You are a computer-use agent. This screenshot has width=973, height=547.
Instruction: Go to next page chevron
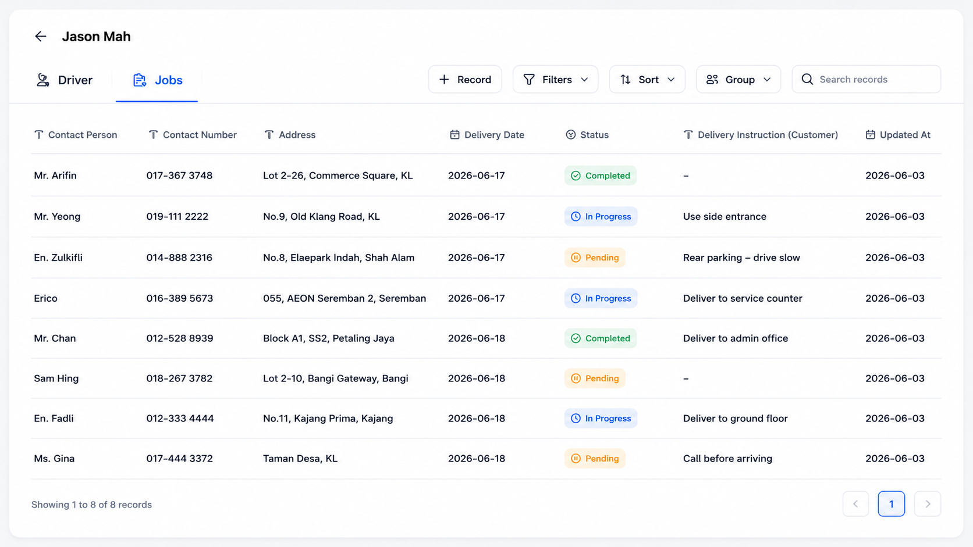click(928, 504)
